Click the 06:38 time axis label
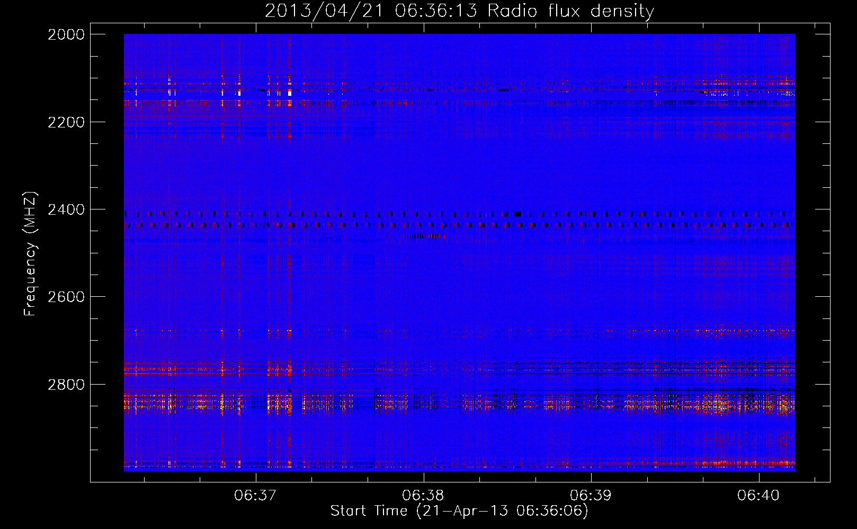 (x=423, y=495)
